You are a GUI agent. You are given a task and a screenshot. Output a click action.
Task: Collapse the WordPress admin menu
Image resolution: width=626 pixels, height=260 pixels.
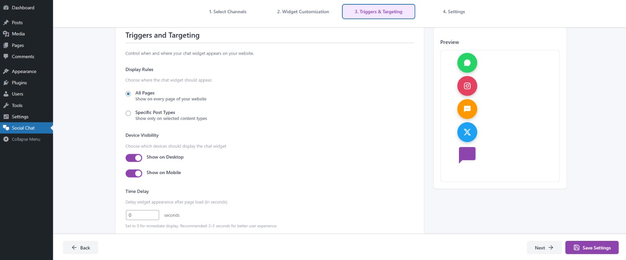click(26, 139)
